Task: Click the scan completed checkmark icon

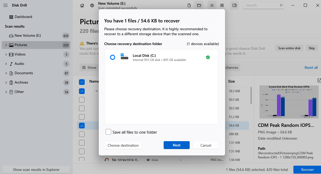Action: [92, 5]
